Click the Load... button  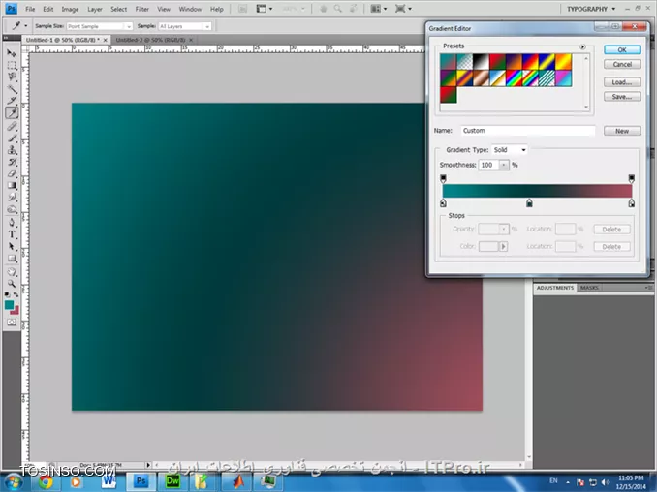[x=622, y=82]
